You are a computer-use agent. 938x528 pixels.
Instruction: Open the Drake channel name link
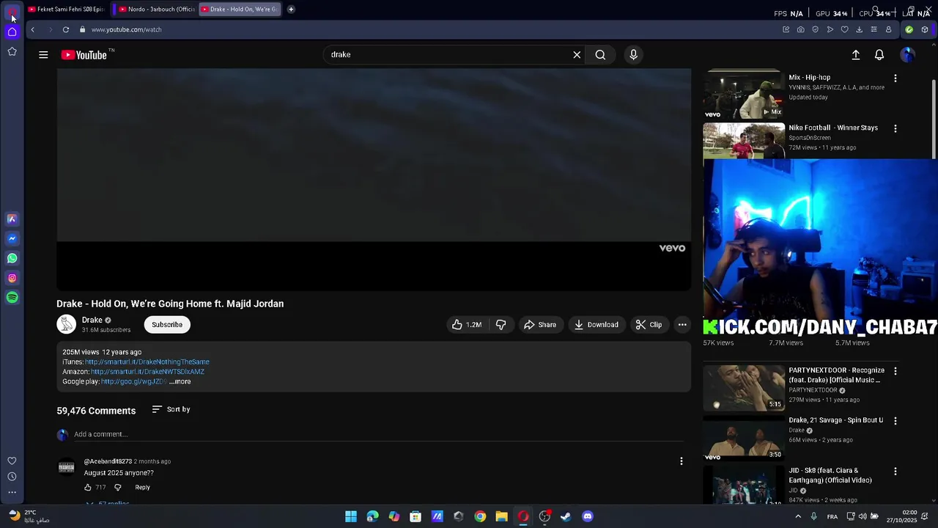tap(92, 320)
